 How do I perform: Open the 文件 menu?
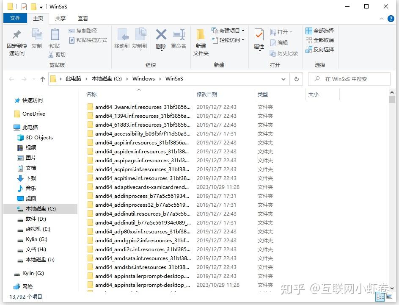coord(15,18)
